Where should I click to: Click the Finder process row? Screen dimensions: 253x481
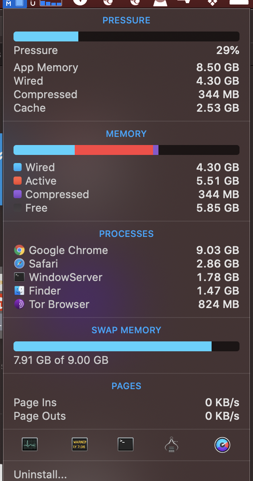pos(126,291)
